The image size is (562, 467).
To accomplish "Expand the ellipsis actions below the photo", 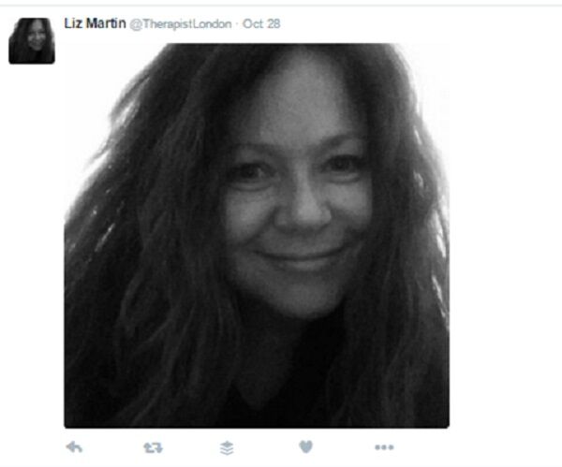I will 384,447.
